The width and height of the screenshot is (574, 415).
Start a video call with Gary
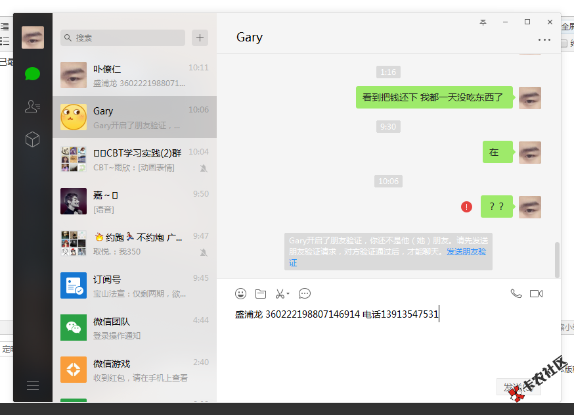click(537, 293)
